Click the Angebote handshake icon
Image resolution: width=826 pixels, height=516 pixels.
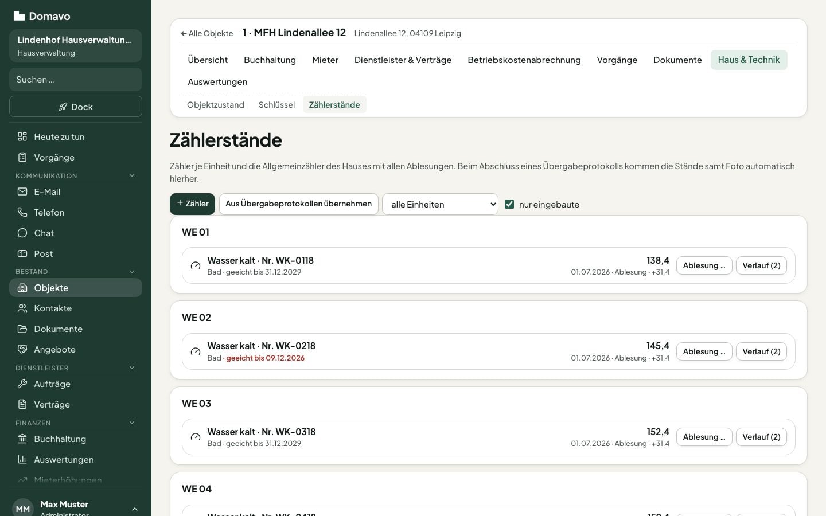pos(22,349)
